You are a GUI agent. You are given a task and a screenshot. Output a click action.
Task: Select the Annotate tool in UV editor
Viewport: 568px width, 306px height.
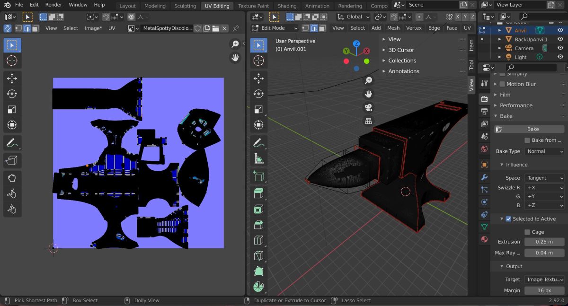point(12,142)
